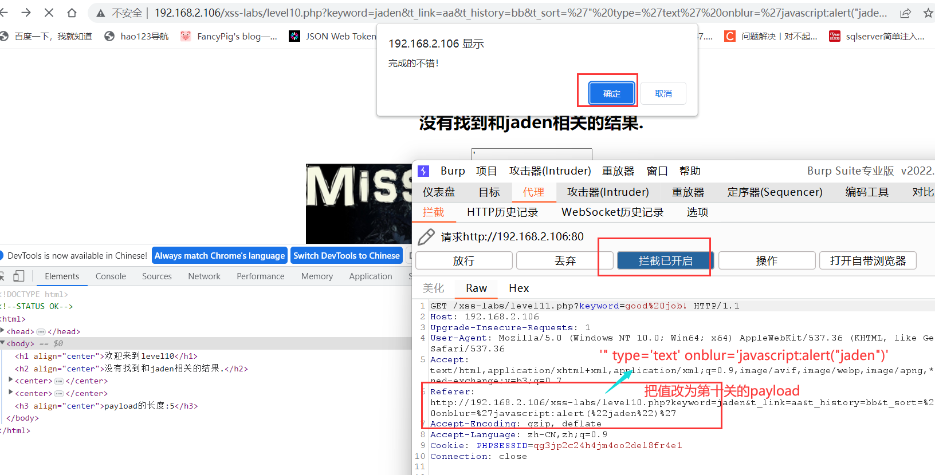The width and height of the screenshot is (935, 475).
Task: Click the 放行 forward button
Action: [463, 261]
